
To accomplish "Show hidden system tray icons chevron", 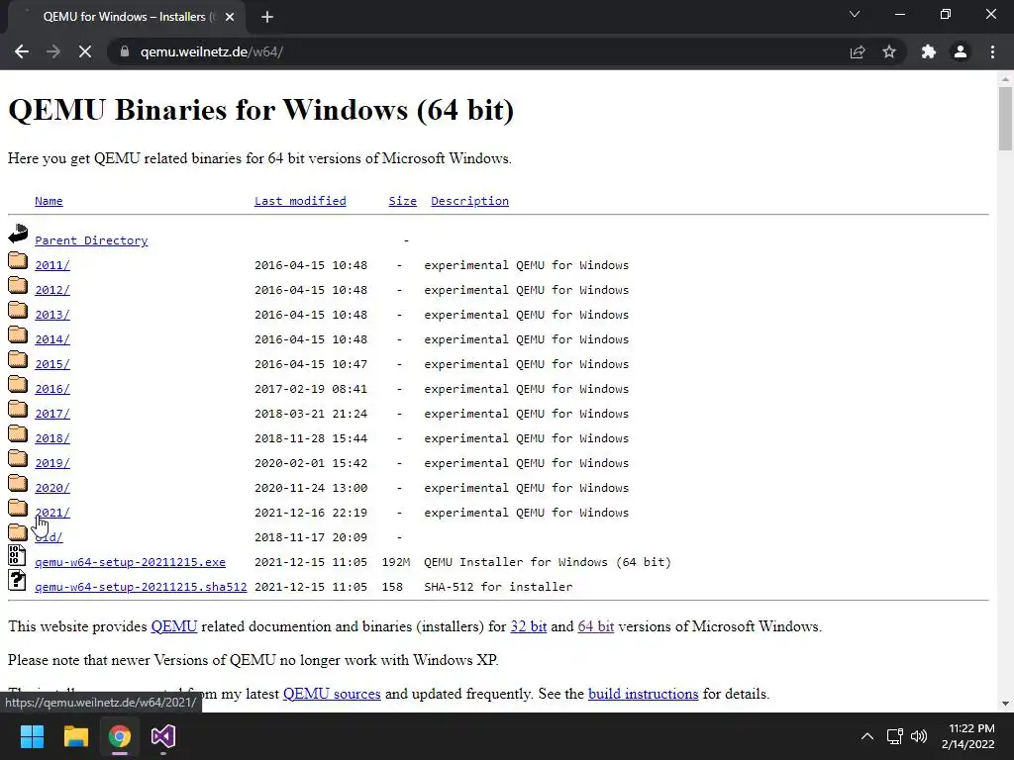I will click(867, 736).
